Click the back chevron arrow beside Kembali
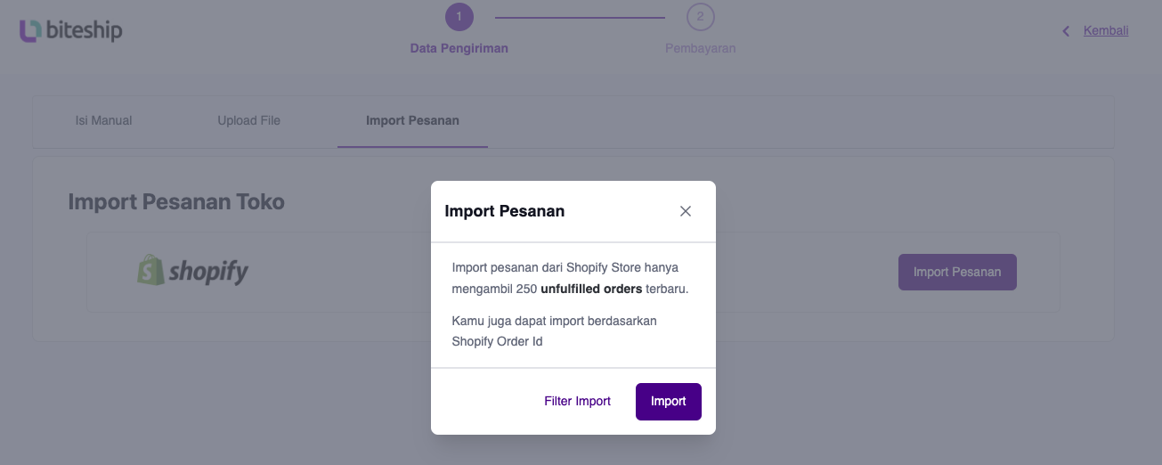Viewport: 1162px width, 465px height. (1066, 31)
